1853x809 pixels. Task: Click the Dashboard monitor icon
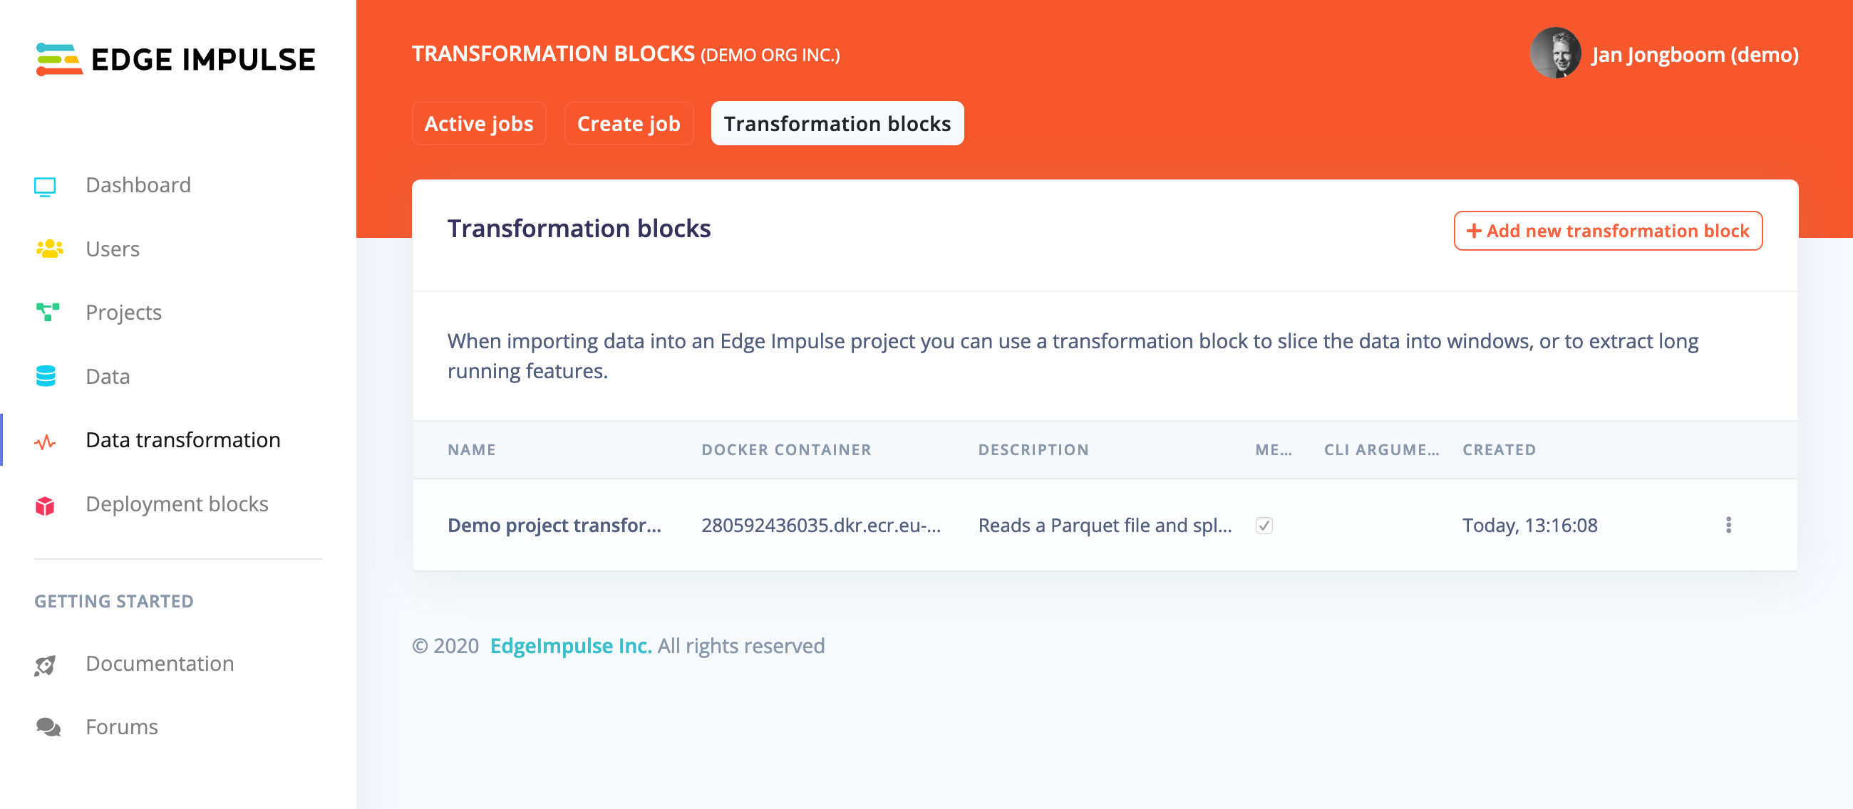tap(46, 186)
